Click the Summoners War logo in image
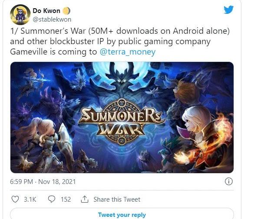 coord(121,122)
